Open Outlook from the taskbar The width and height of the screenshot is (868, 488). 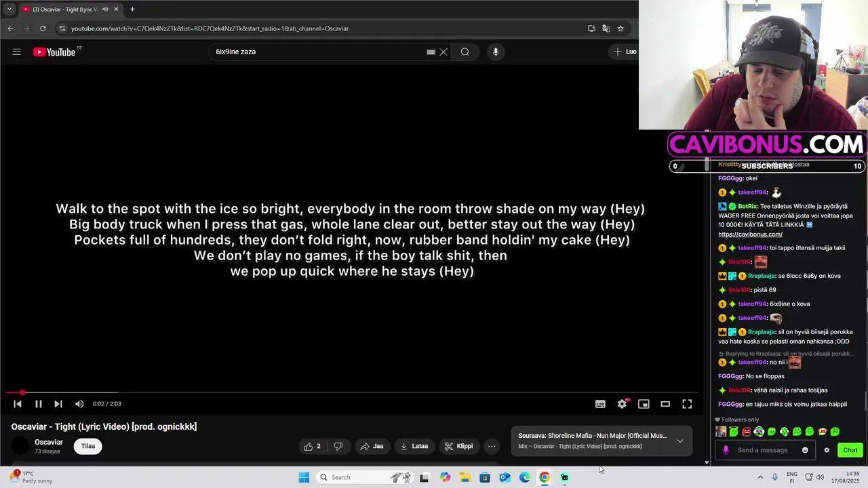[505, 477]
